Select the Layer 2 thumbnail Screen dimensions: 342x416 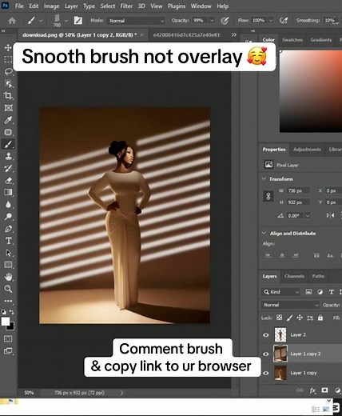point(280,334)
